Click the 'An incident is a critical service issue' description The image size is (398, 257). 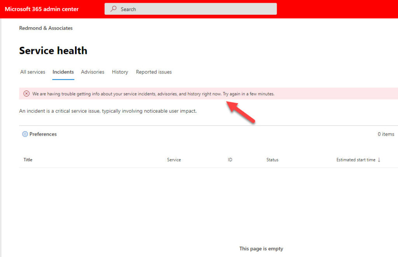pos(108,111)
